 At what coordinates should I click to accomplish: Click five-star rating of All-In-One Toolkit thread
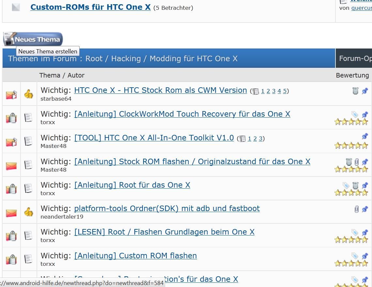pyautogui.click(x=351, y=146)
